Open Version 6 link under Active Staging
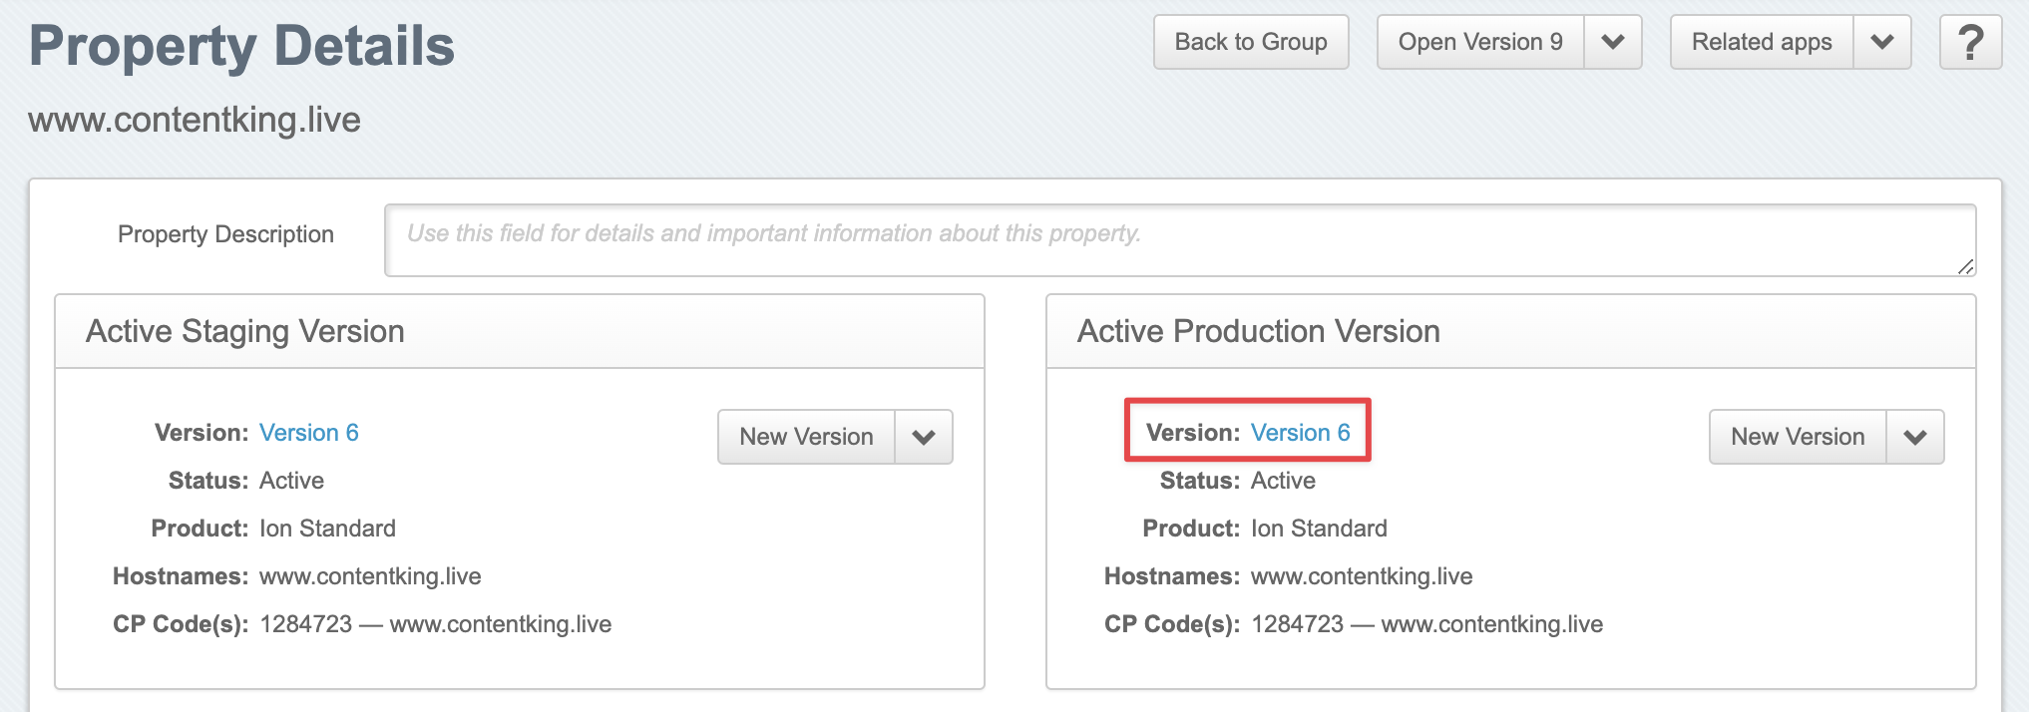The width and height of the screenshot is (2029, 712). tap(308, 433)
